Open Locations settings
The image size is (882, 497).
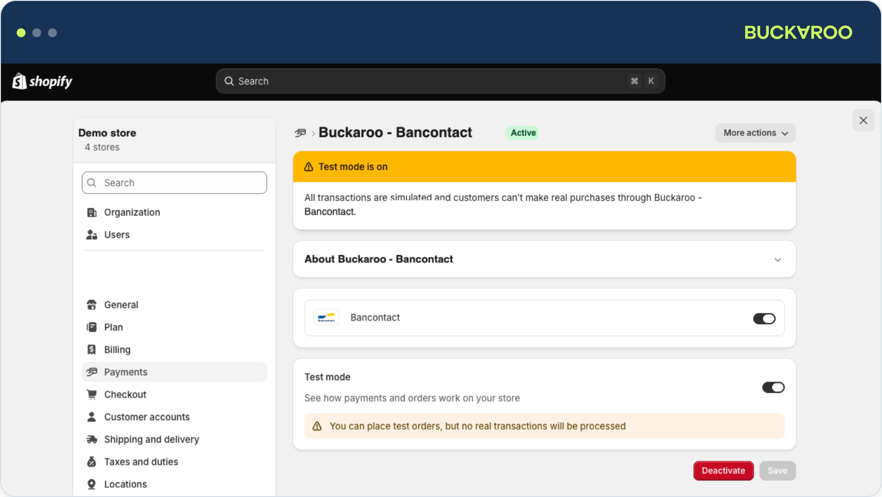[x=174, y=484]
